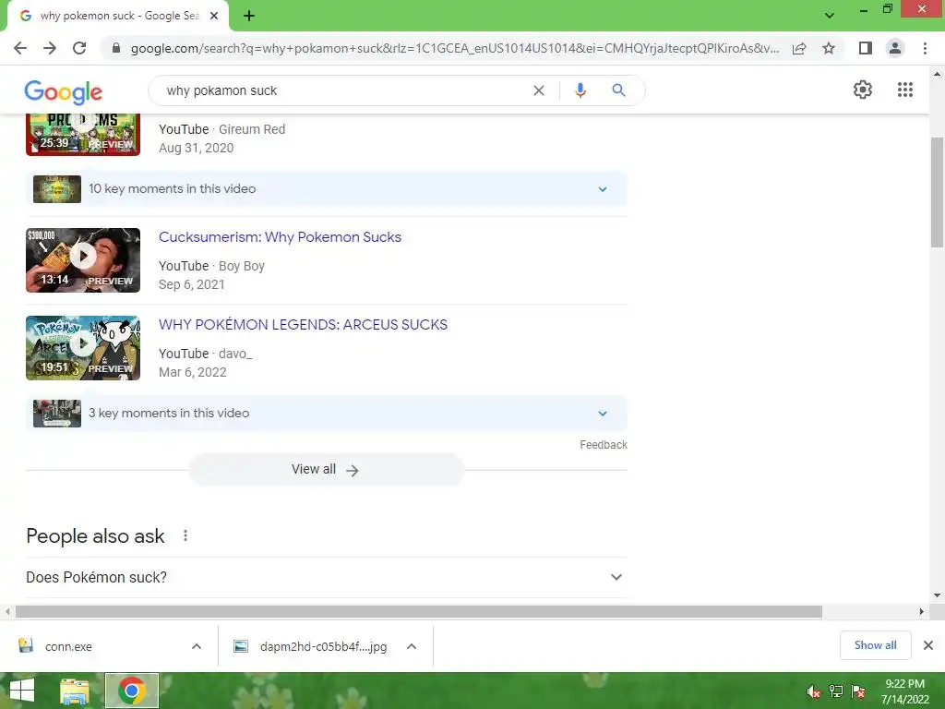Click the address bar URL
The width and height of the screenshot is (945, 709).
point(455,48)
